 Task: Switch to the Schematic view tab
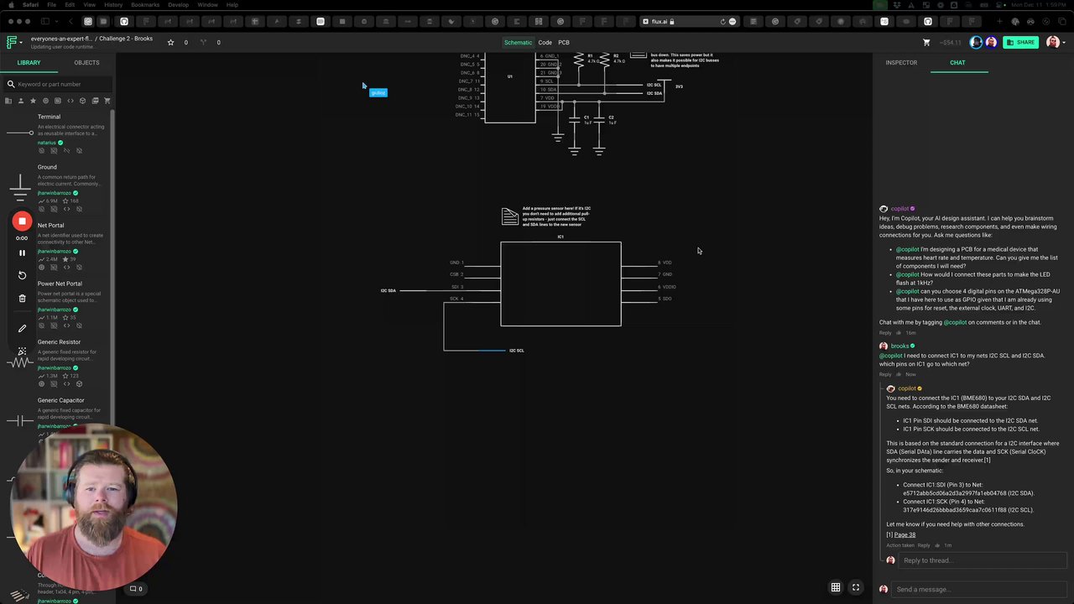click(x=518, y=42)
